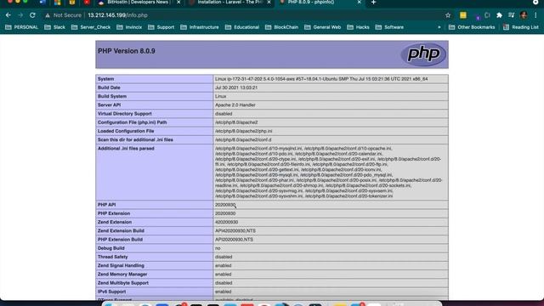The height and width of the screenshot is (306, 544).
Task: Open the Other Bookmarks folder
Action: 472,27
